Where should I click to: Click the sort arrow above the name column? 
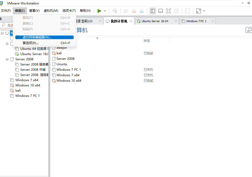(x=97, y=38)
